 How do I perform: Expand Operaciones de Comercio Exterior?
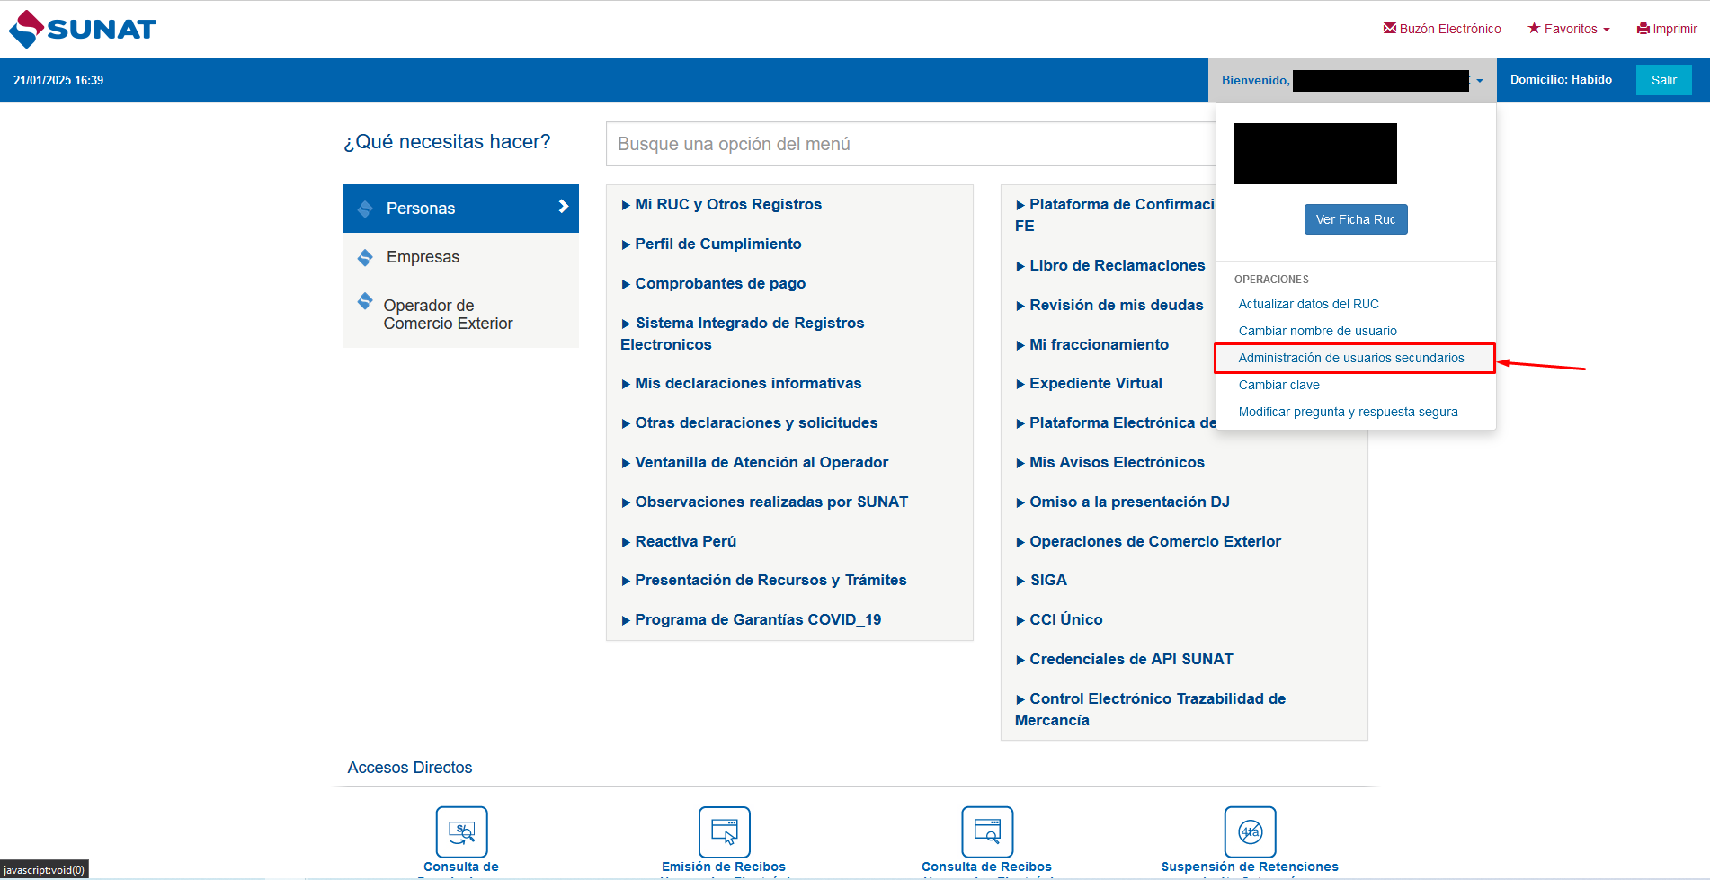(x=1148, y=542)
